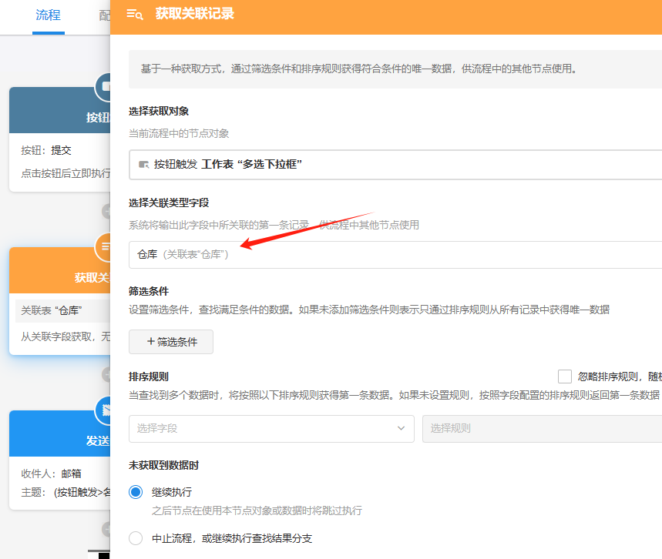
Task: Click the orange 获取关联 node circle icon
Action: click(104, 246)
